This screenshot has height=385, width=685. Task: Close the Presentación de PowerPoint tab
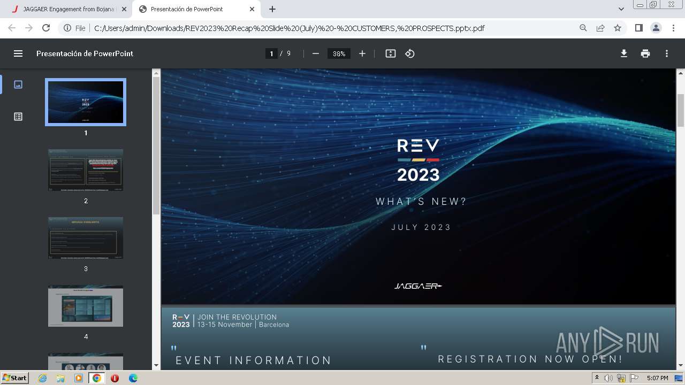click(x=251, y=9)
